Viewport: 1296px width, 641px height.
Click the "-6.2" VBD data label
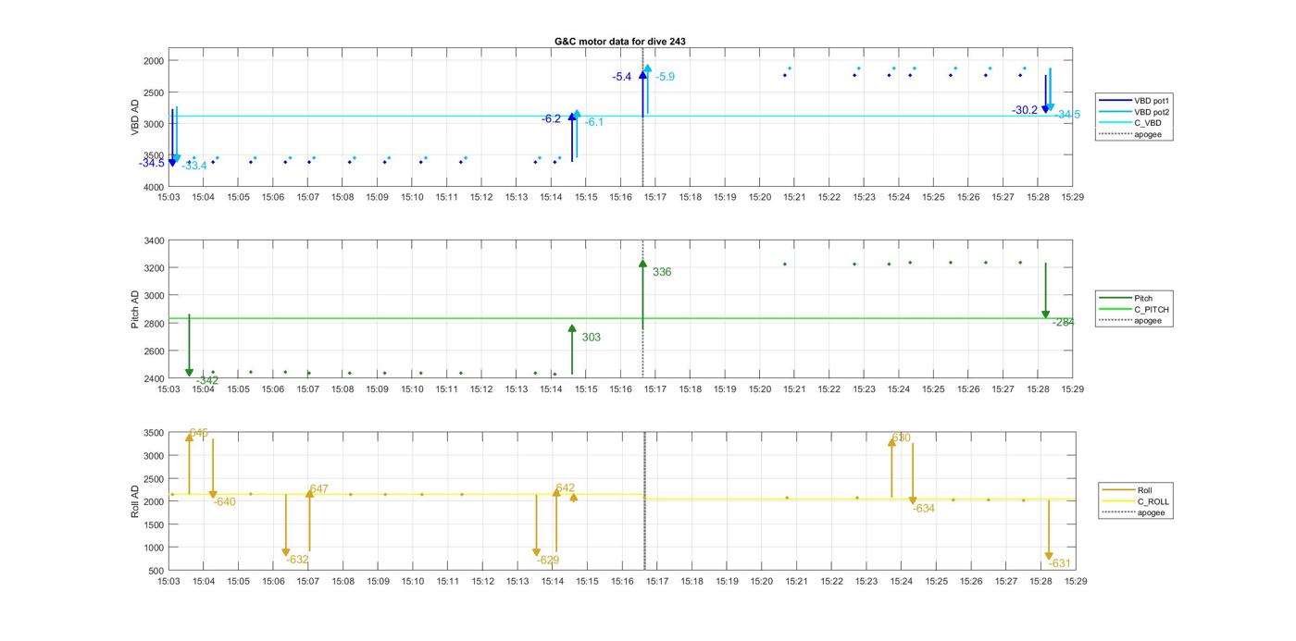(552, 118)
